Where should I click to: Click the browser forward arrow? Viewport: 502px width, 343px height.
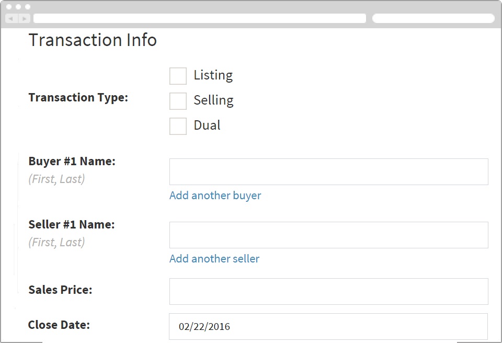point(23,18)
